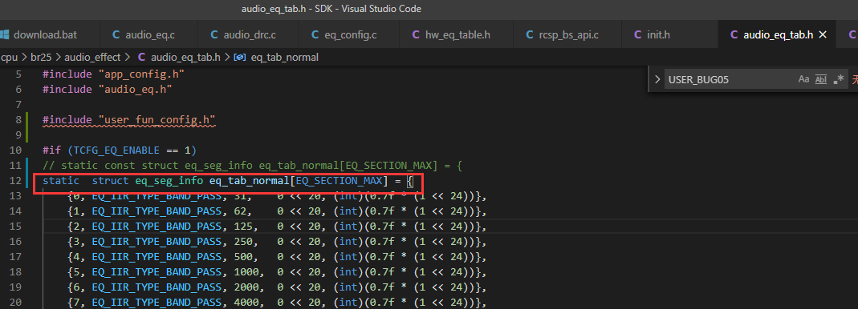Click the header icon of audio_eq_tab.h tab
Image resolution: width=858 pixels, height=309 pixels.
734,35
